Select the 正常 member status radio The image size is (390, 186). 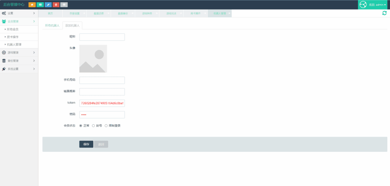point(81,126)
